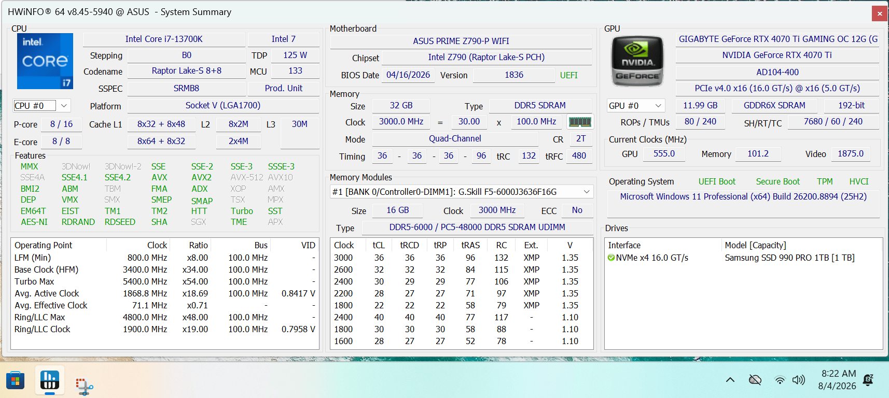The image size is (889, 398).
Task: Click the Quad-Channel memory mode field
Action: click(455, 139)
